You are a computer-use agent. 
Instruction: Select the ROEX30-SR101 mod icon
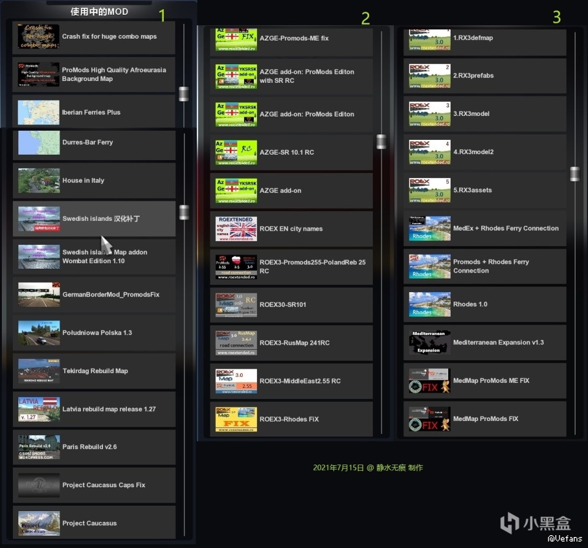[236, 305]
